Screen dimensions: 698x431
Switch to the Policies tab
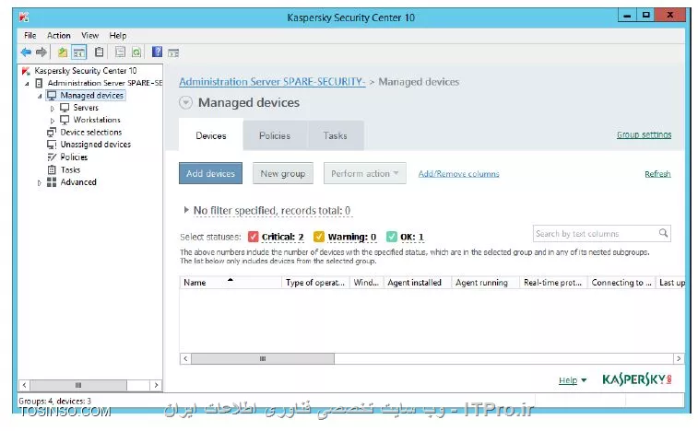tap(275, 135)
